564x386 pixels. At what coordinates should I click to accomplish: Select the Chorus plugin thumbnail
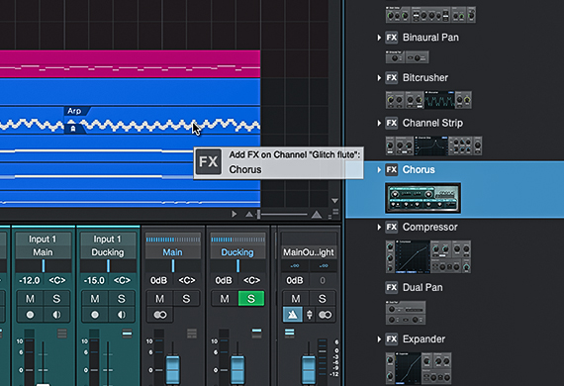point(423,198)
